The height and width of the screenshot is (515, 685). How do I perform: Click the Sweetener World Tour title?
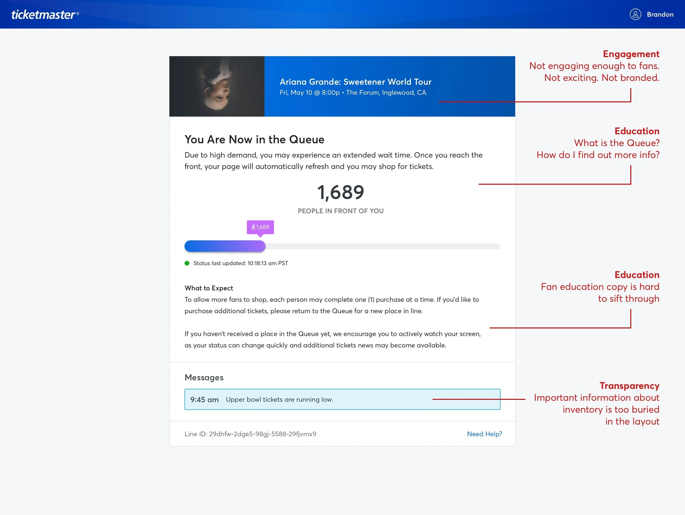pos(355,82)
